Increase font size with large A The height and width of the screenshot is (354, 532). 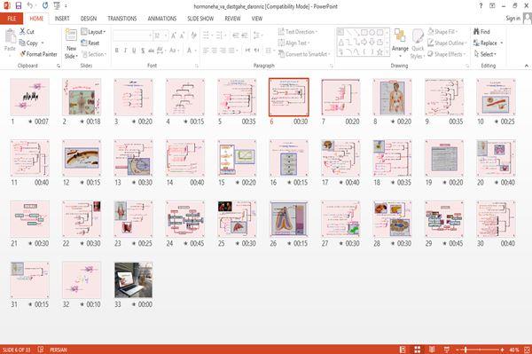[174, 35]
